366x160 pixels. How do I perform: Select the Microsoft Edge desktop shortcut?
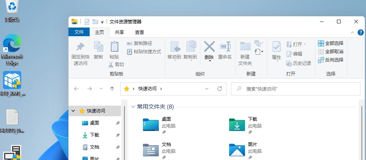pyautogui.click(x=12, y=49)
